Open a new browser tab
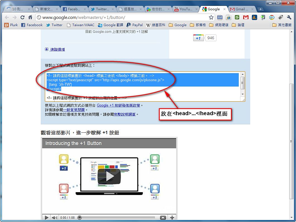 click(x=260, y=9)
